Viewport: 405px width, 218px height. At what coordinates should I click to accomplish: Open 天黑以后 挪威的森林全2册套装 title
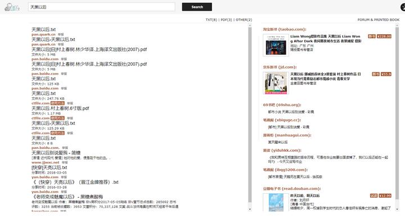[326, 76]
